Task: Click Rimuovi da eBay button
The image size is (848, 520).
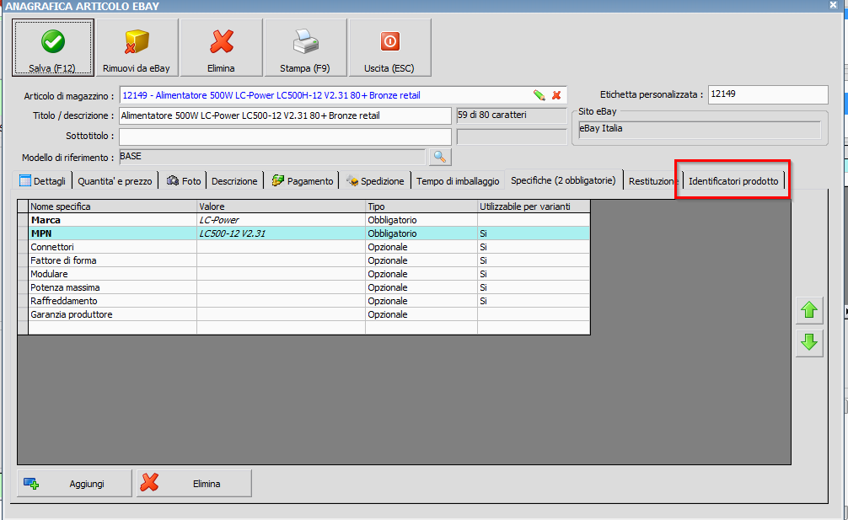Action: coord(137,47)
